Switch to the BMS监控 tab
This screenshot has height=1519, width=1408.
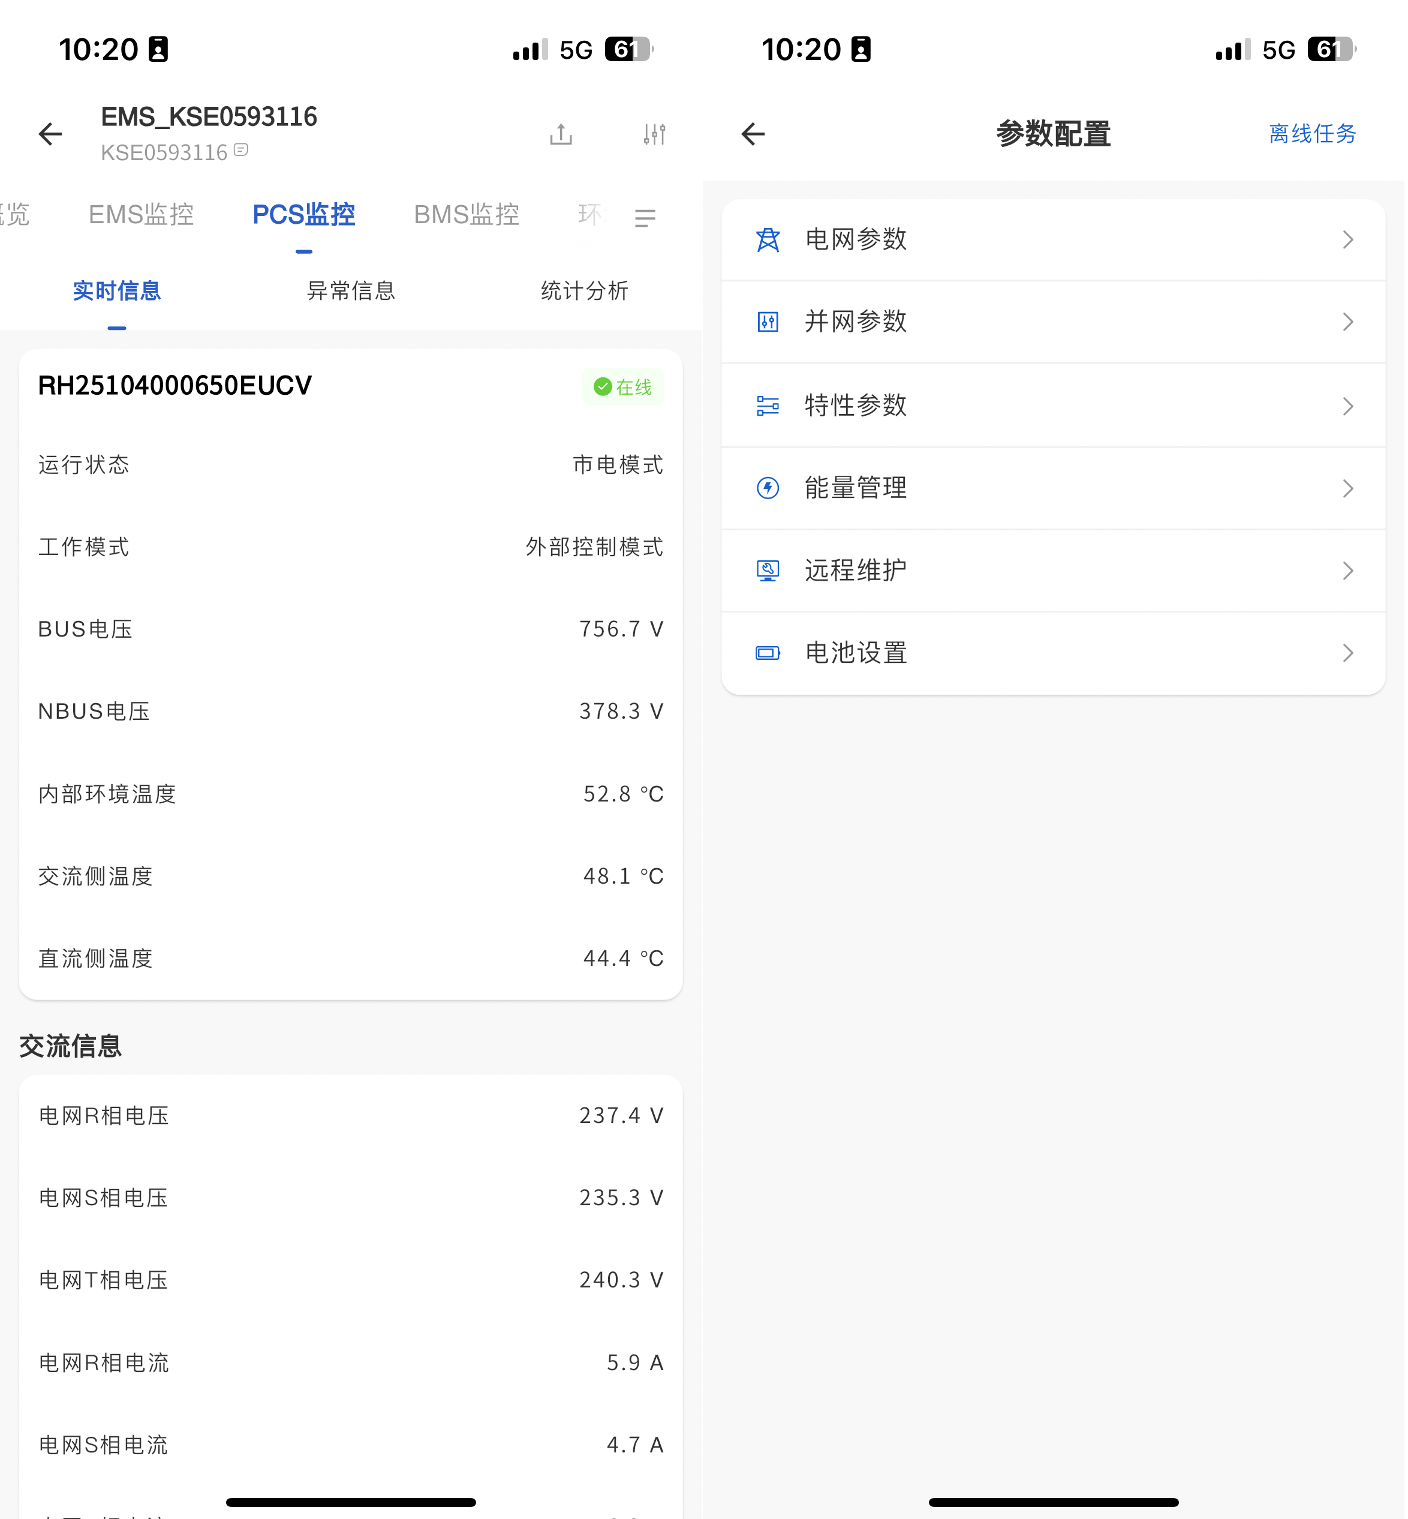[467, 215]
